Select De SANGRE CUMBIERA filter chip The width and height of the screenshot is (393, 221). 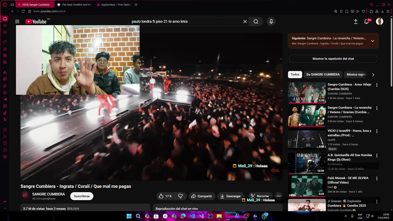pos(323,75)
